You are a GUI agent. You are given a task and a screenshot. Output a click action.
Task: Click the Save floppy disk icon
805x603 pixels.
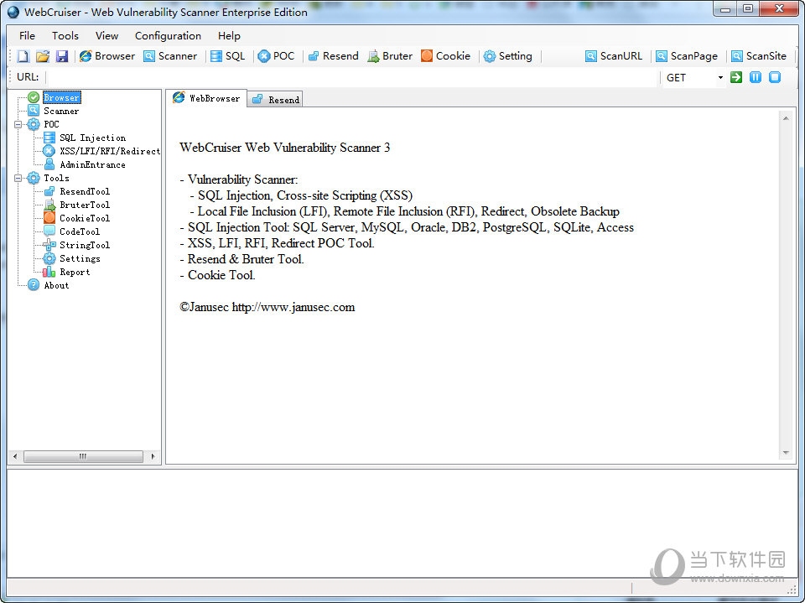click(62, 56)
